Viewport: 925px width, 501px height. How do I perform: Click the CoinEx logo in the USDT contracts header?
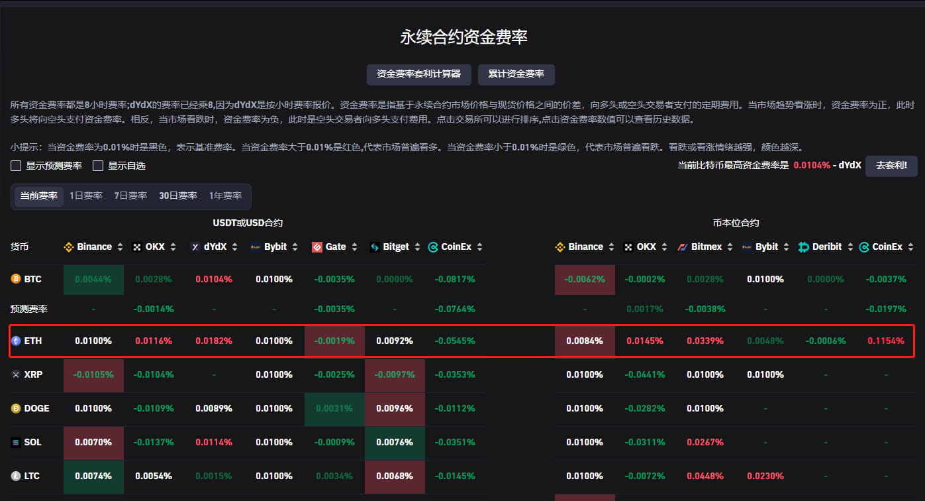(433, 247)
